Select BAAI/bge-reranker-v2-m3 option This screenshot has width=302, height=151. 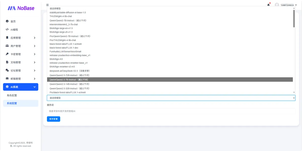click(170, 66)
